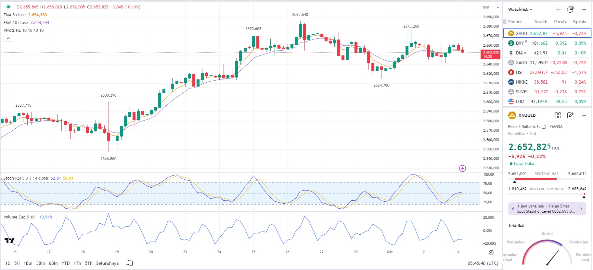The height and width of the screenshot is (270, 593).
Task: Click the pie chart icon above the Watchlist
Action: pyautogui.click(x=571, y=9)
